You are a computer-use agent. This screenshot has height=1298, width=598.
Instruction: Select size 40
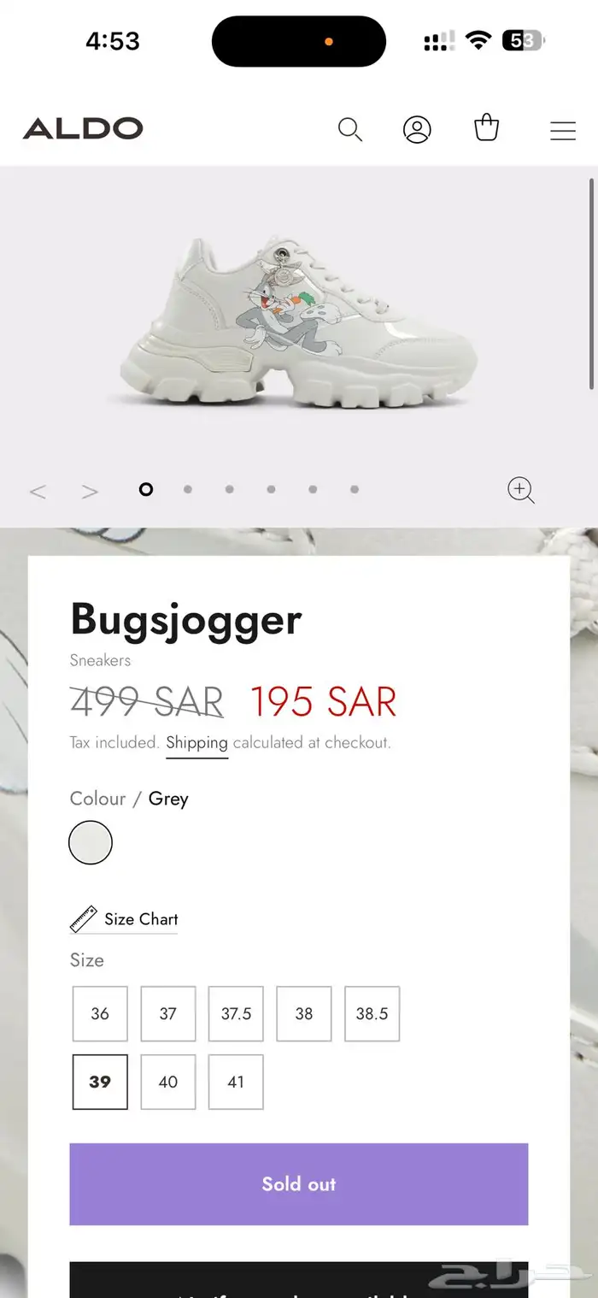point(168,1082)
